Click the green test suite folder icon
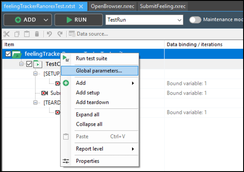244x172 pixels. (17, 54)
